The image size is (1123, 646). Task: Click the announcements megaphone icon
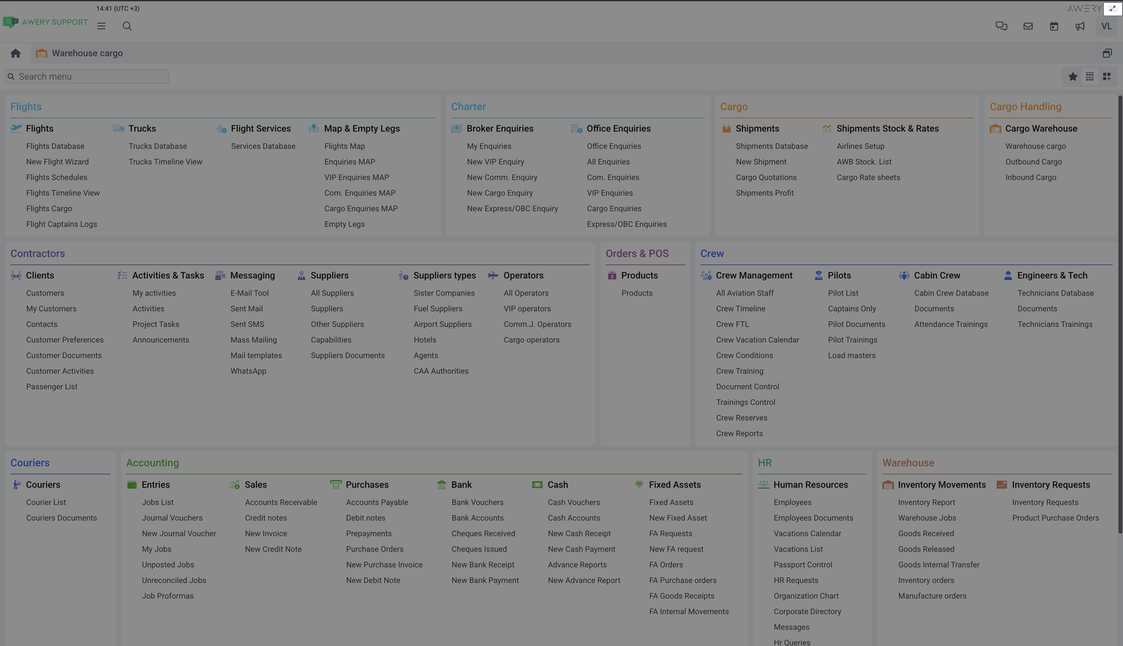point(1080,26)
